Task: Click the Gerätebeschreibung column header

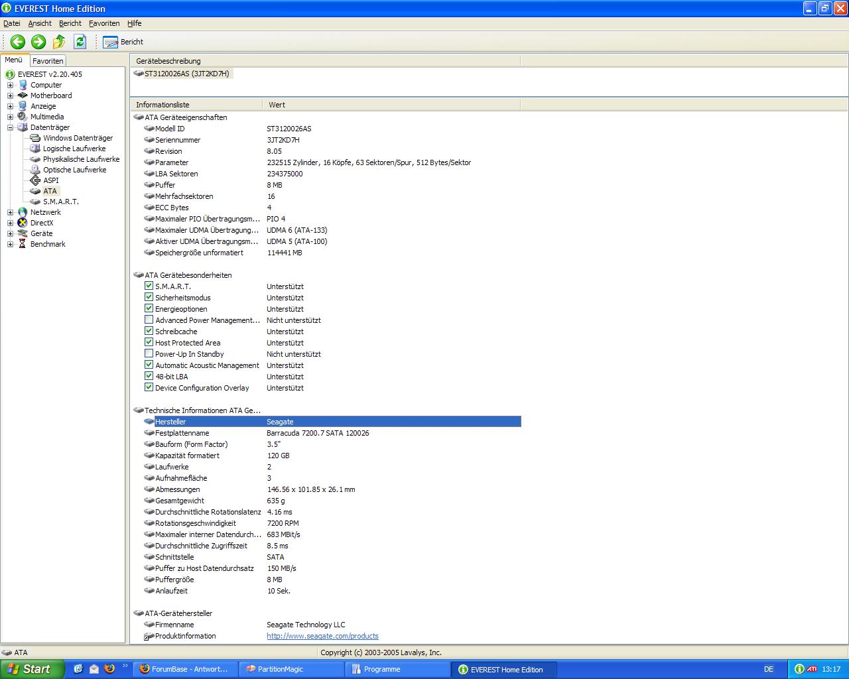Action: coord(325,61)
